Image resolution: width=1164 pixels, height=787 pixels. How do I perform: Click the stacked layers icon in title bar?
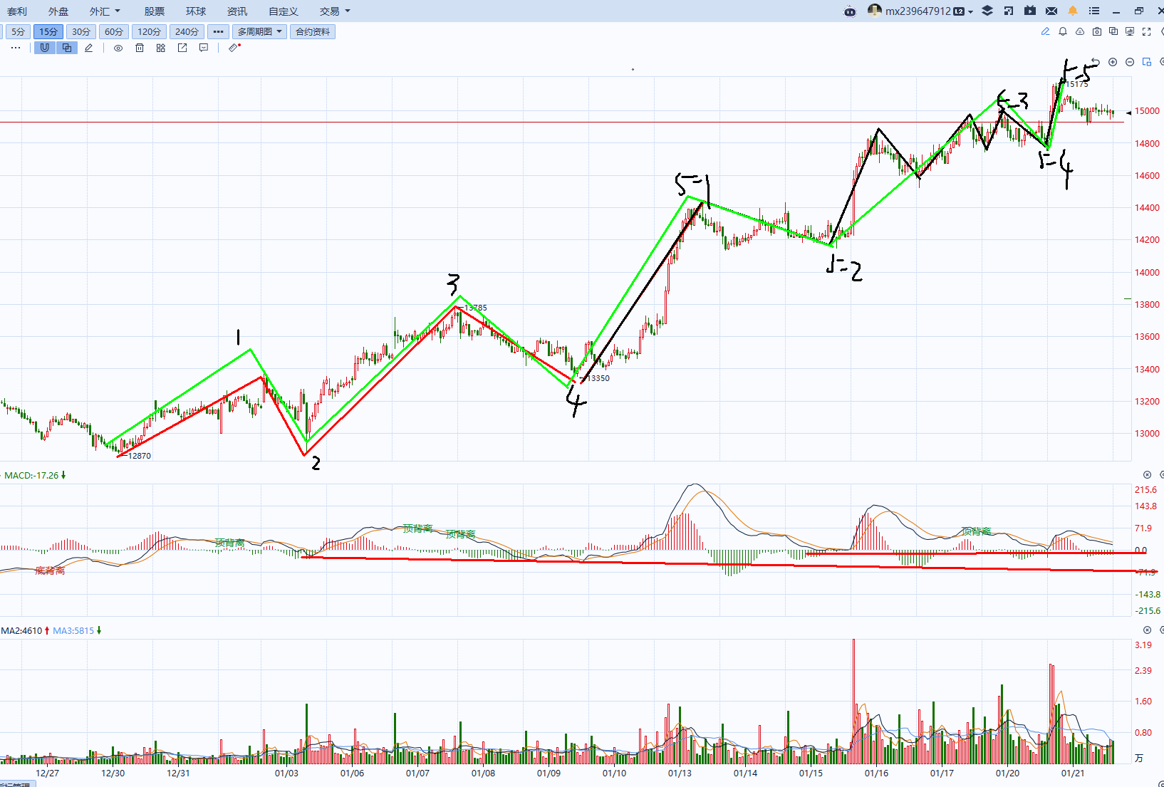(x=987, y=11)
